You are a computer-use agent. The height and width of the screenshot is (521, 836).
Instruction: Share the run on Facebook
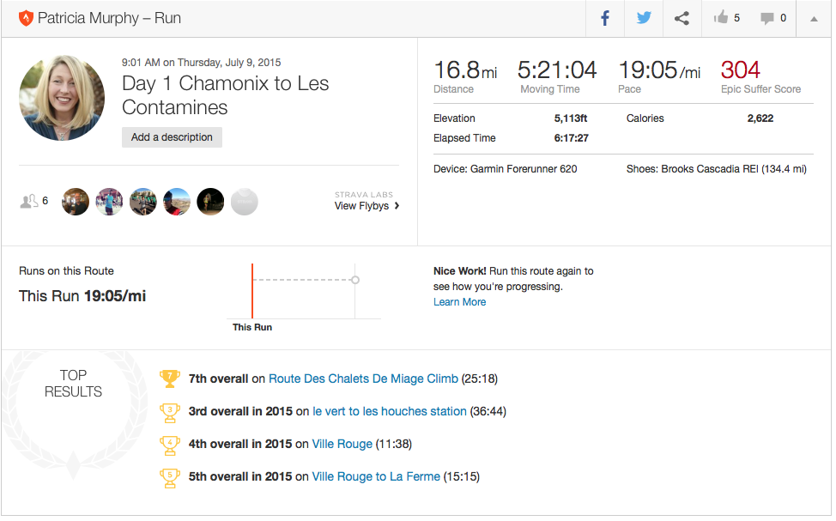[605, 18]
